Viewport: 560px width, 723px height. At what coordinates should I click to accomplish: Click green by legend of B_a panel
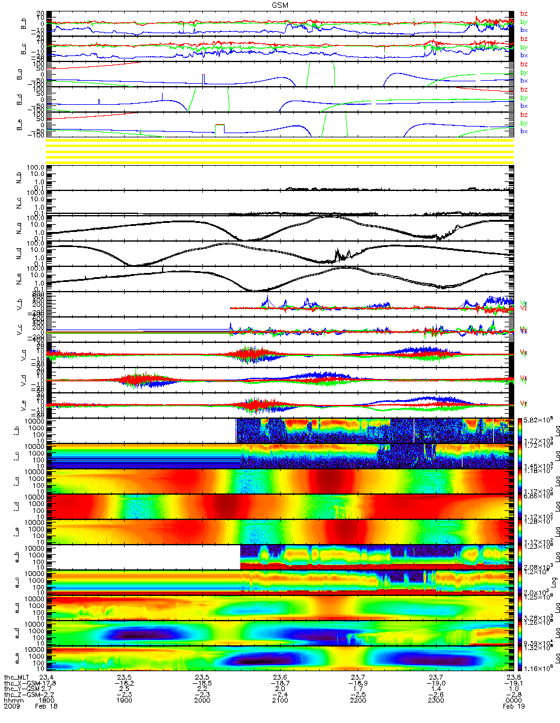pos(523,72)
